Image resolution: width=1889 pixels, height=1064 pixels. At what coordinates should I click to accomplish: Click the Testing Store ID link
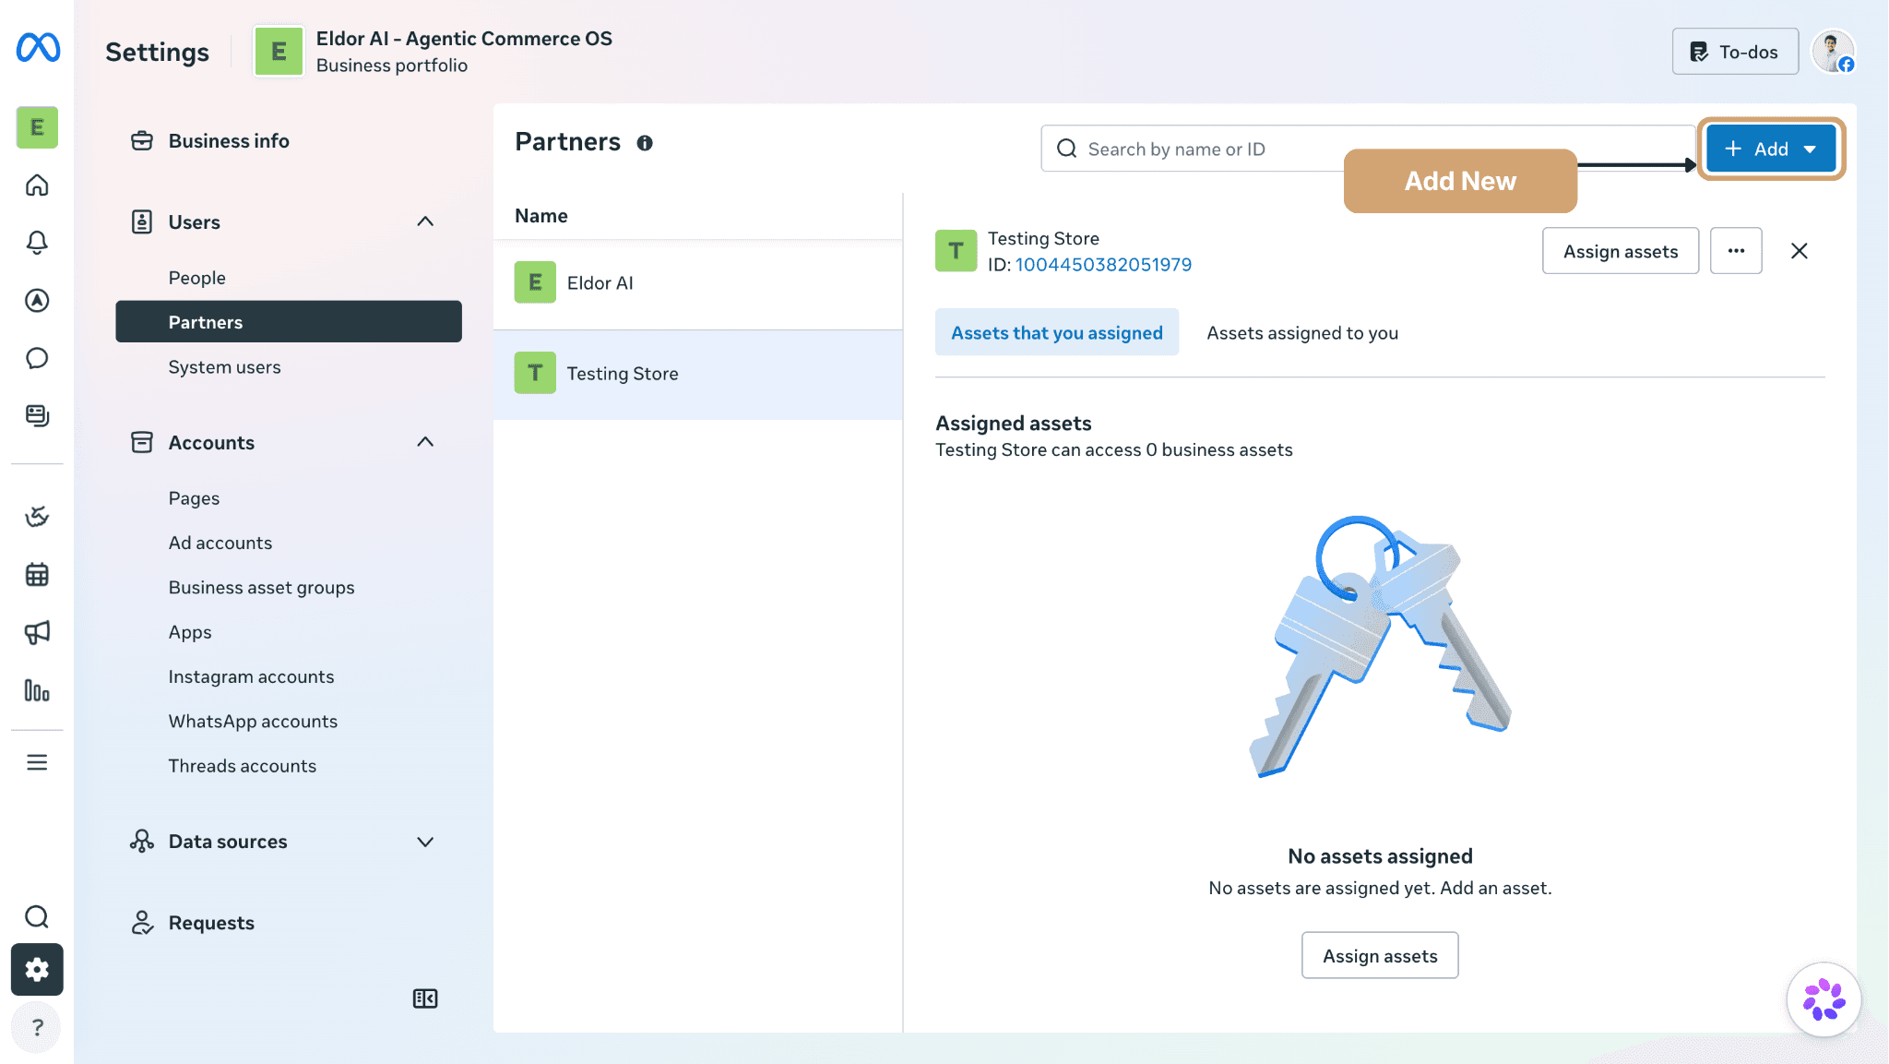(1103, 265)
